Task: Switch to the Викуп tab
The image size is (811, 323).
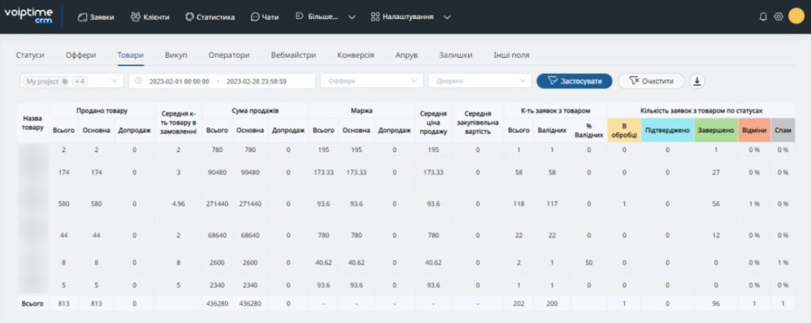Action: [x=177, y=55]
